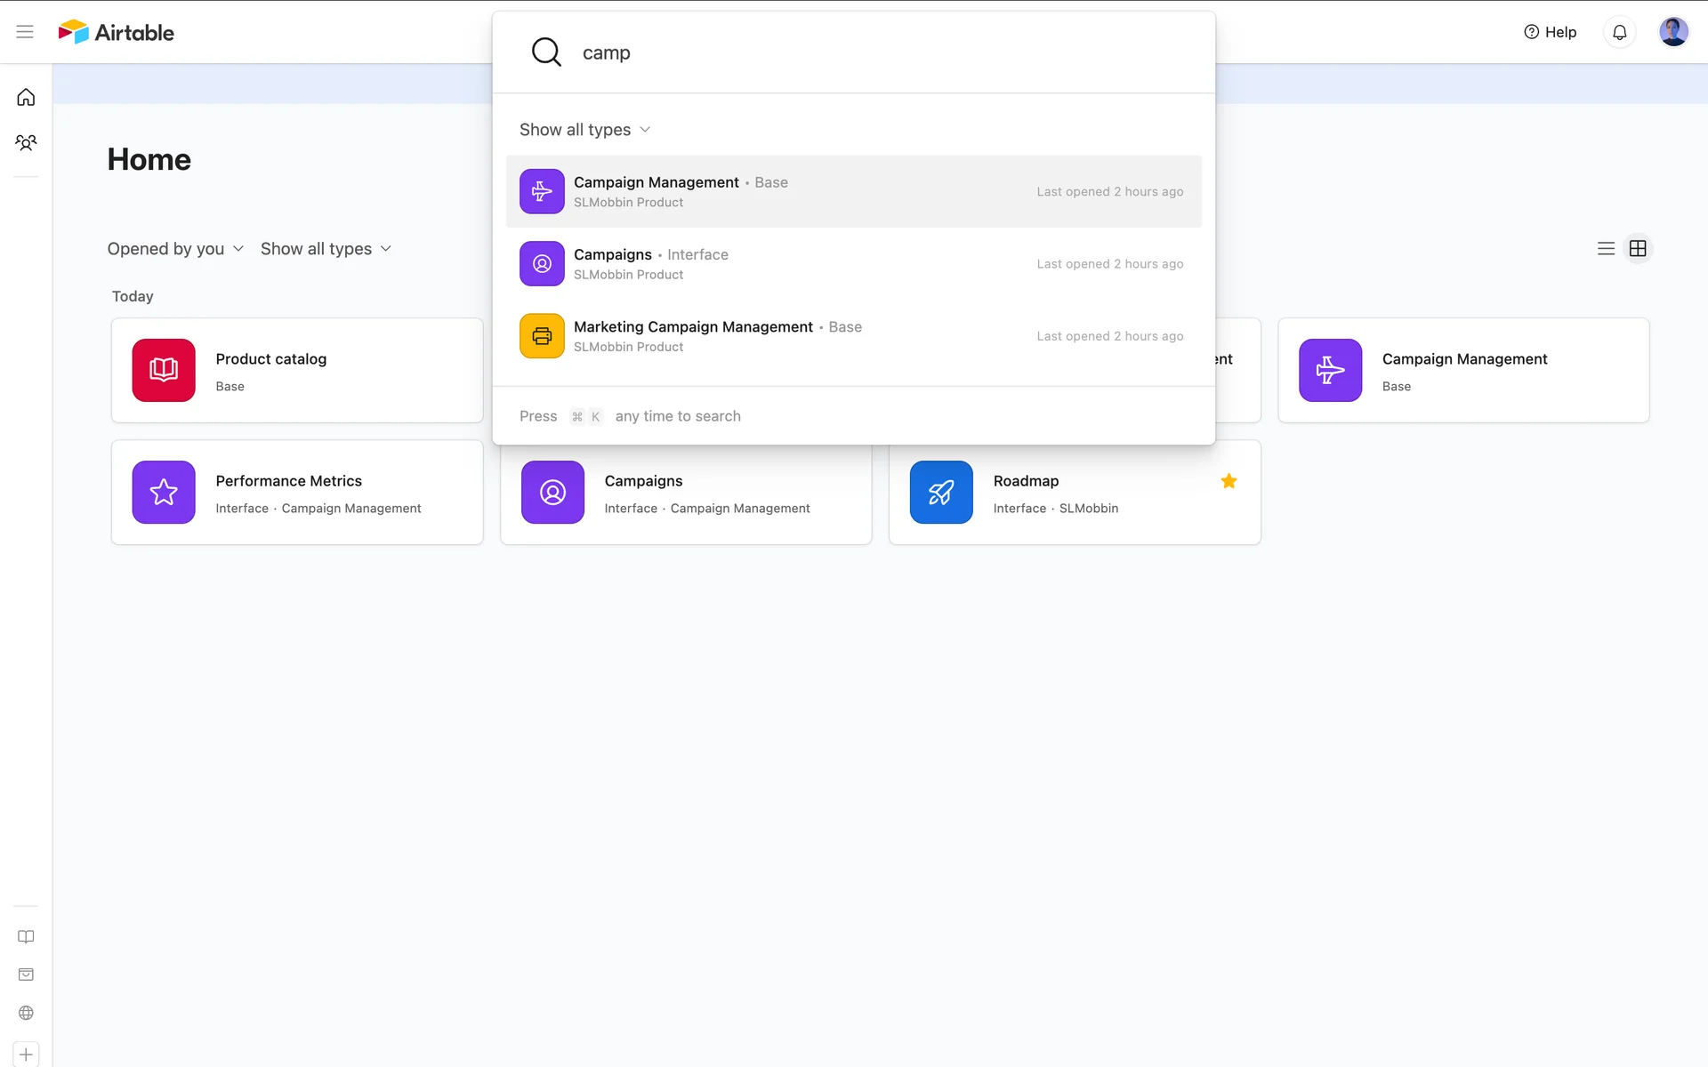This screenshot has height=1067, width=1708.
Task: Open the user account avatar
Action: [x=1672, y=32]
